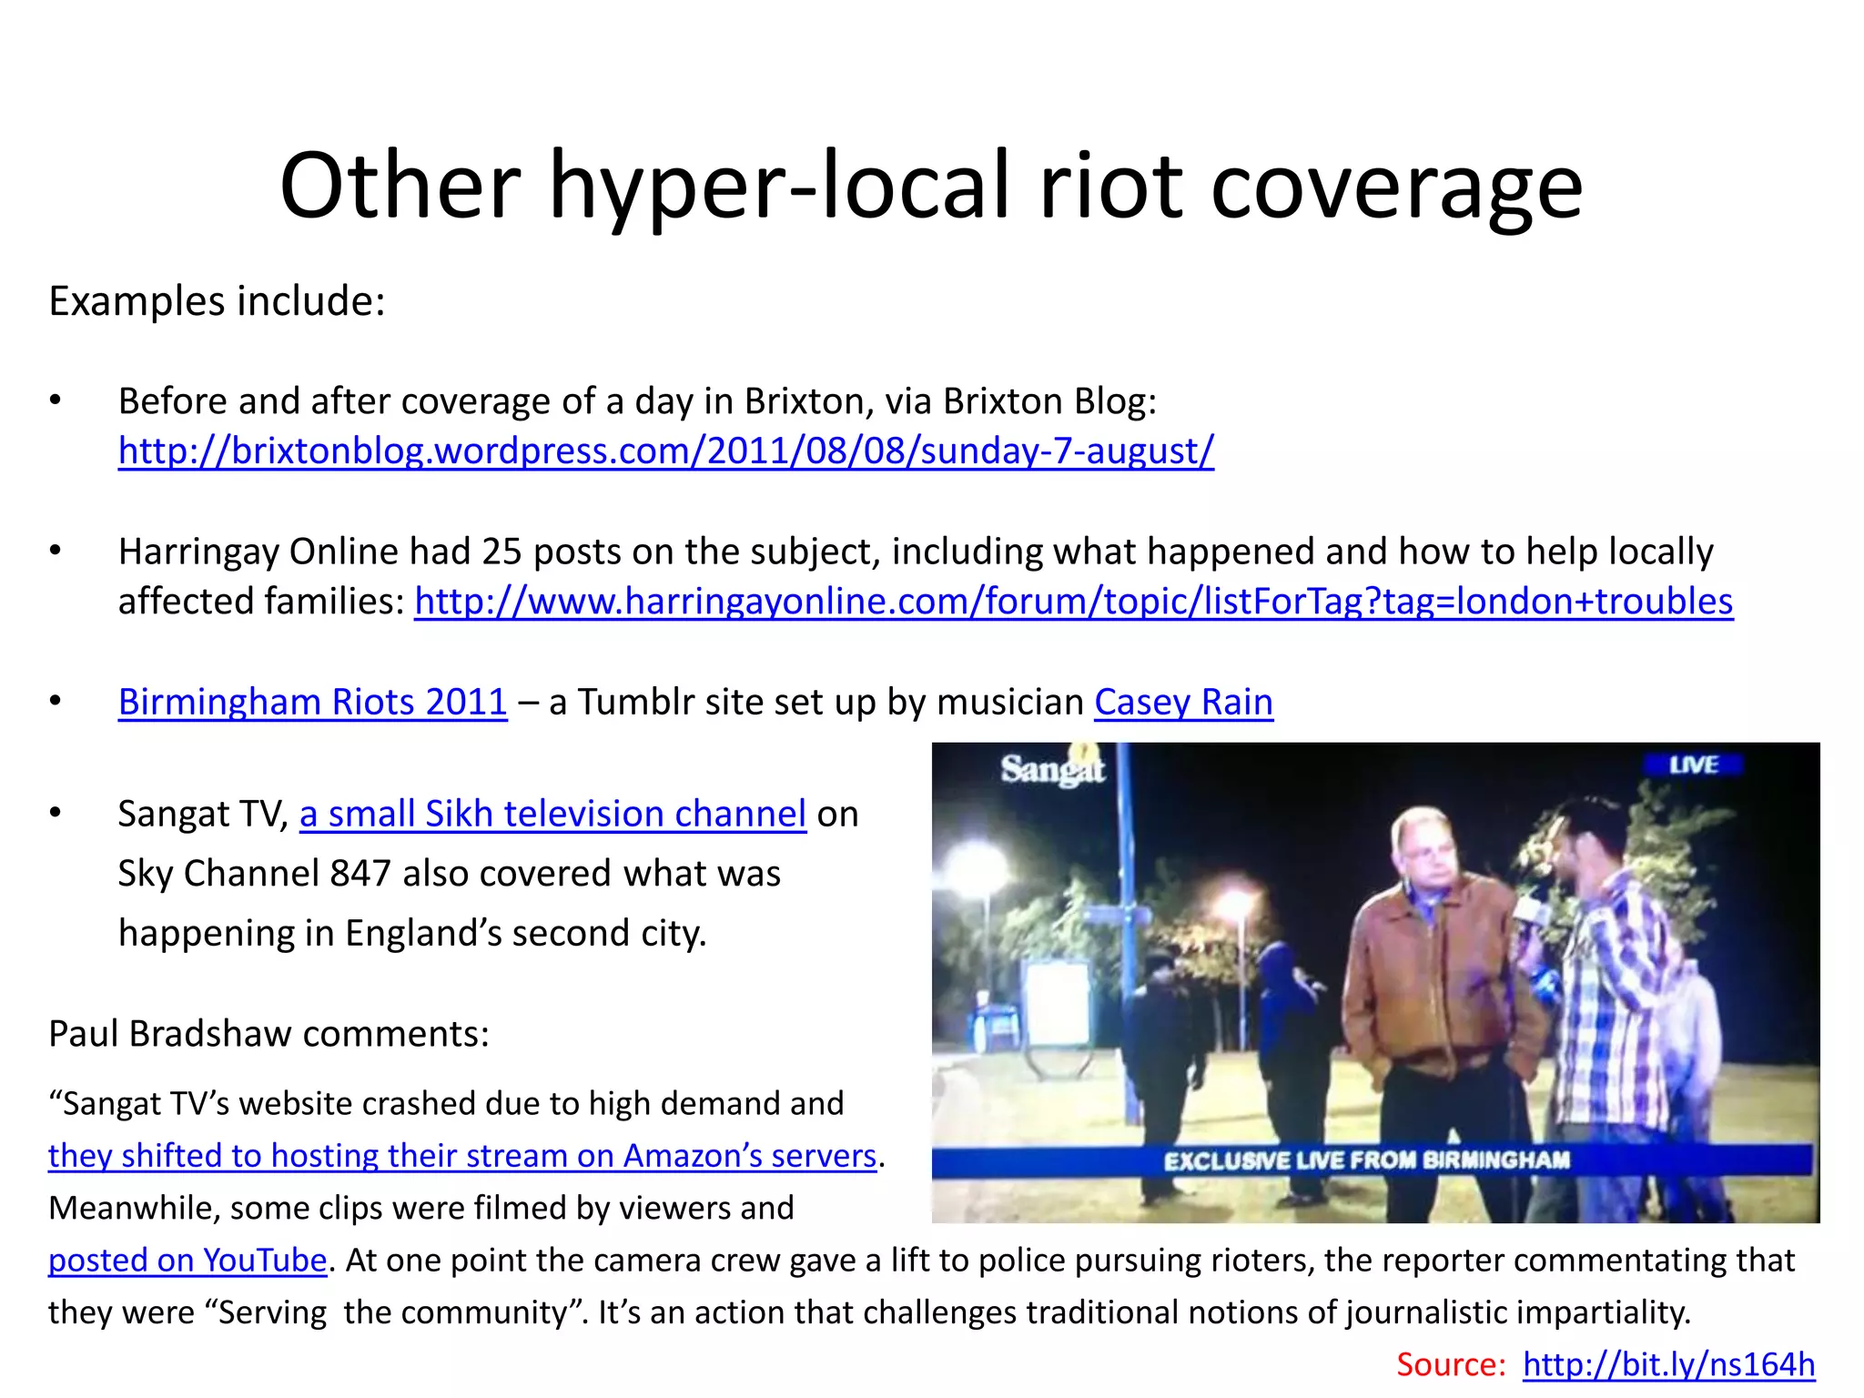Image resolution: width=1864 pixels, height=1398 pixels.
Task: Click the line about challenging journalistic impartiality
Action: point(869,1312)
